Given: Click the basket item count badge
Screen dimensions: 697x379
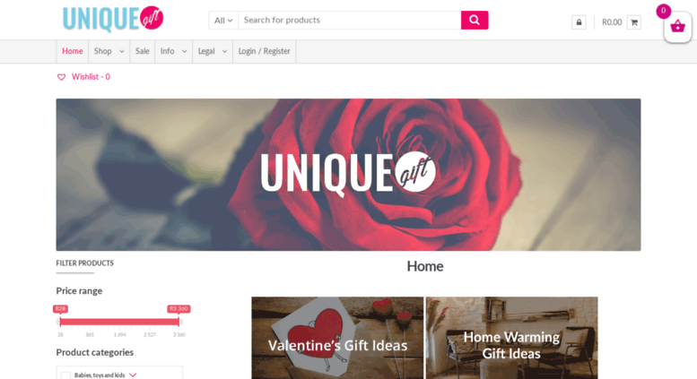Looking at the screenshot, I should tap(663, 11).
